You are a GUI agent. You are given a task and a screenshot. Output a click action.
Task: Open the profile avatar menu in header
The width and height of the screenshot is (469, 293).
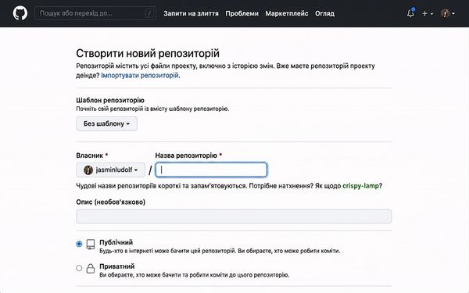447,13
